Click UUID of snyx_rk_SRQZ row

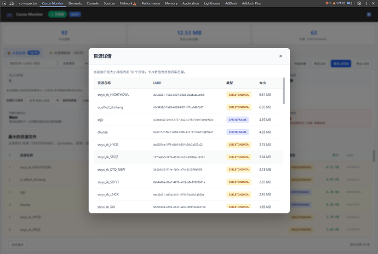click(179, 157)
